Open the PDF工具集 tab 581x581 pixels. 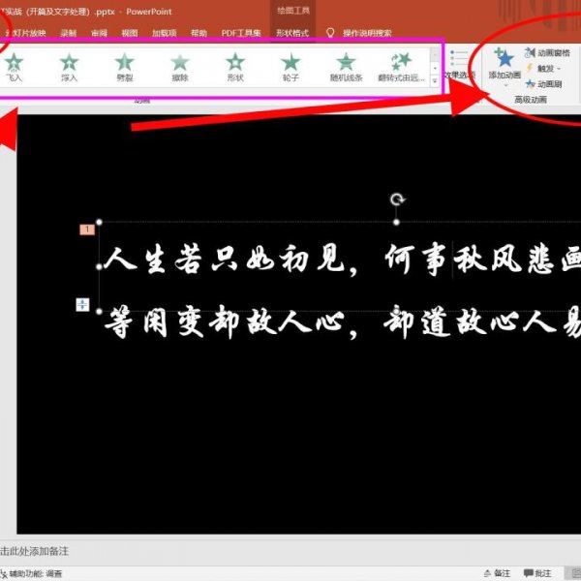[241, 33]
